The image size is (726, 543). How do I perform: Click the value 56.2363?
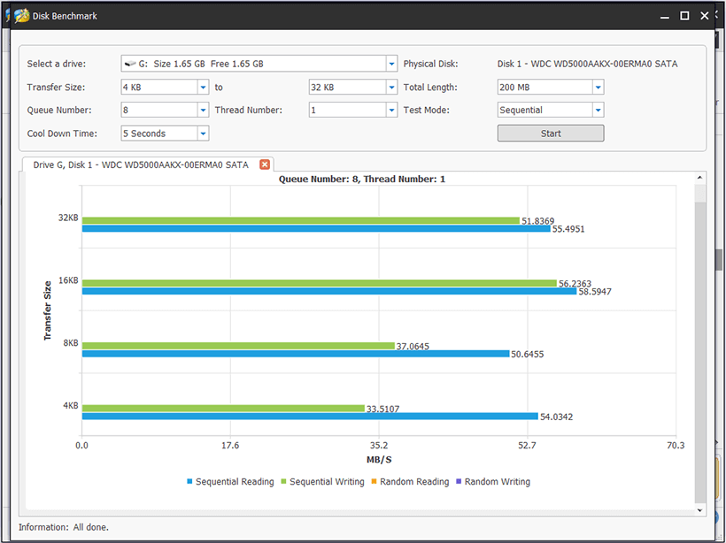click(575, 284)
